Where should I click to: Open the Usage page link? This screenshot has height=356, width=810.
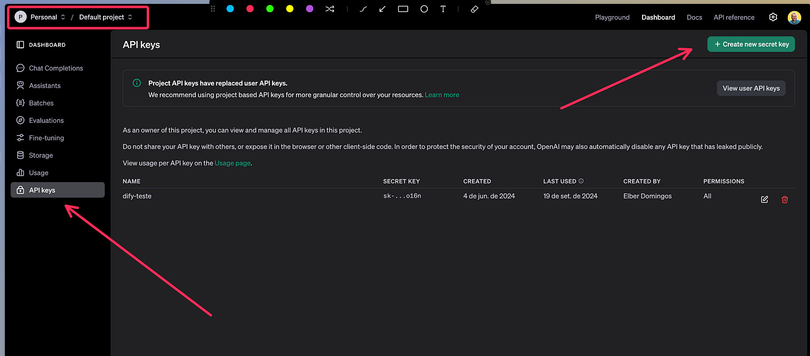[x=233, y=163]
